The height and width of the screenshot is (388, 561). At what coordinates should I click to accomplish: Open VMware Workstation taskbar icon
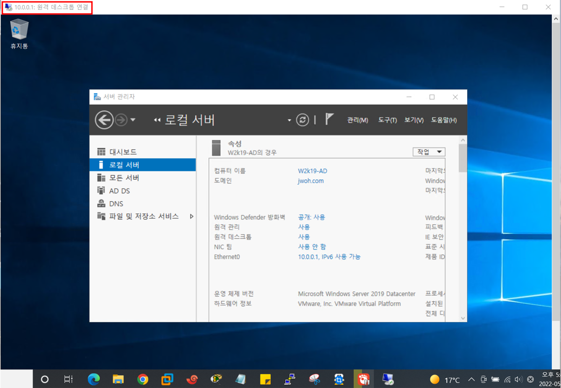tap(167, 379)
